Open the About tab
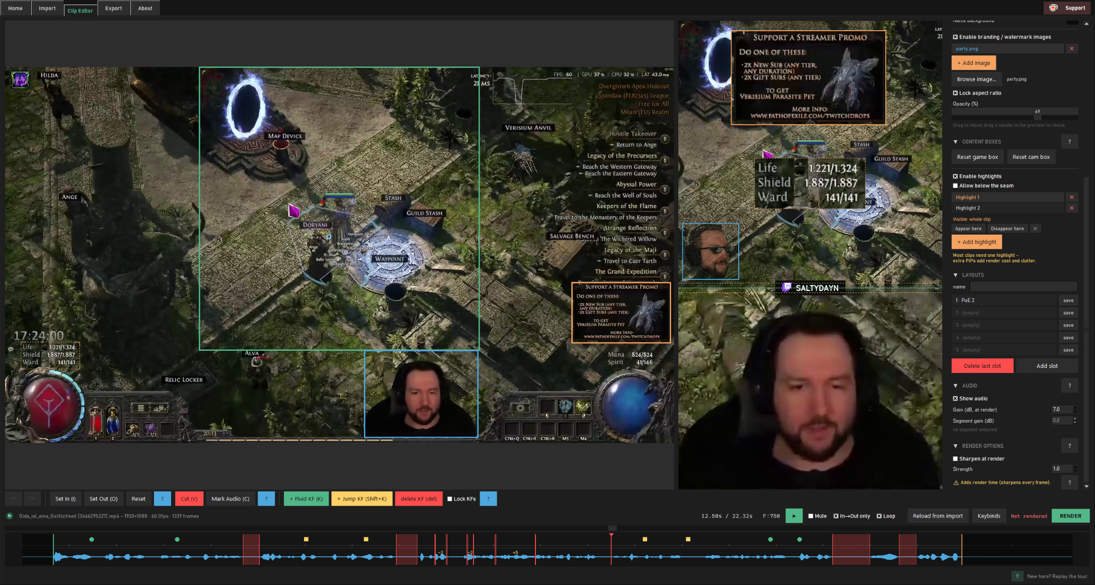The image size is (1095, 585). pyautogui.click(x=145, y=8)
